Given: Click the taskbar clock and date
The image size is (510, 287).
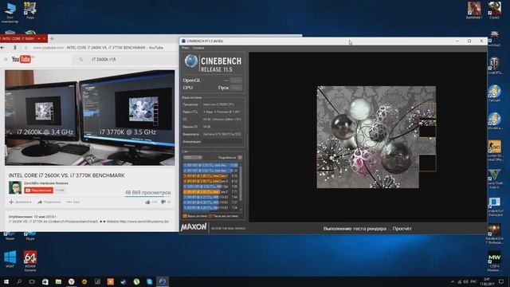Looking at the screenshot, I should pos(487,281).
